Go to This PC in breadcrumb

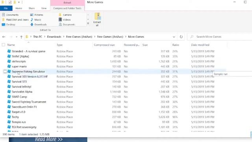(x=38, y=37)
